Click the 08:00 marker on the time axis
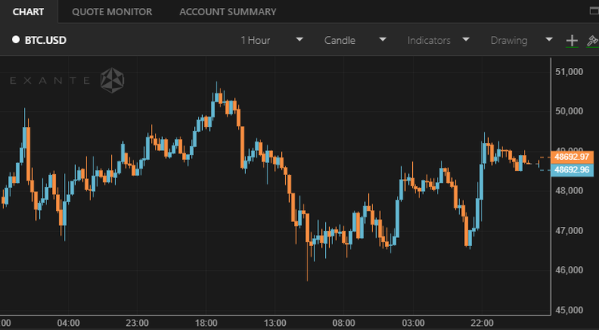Screen dimensions: 599x330 click(x=344, y=323)
